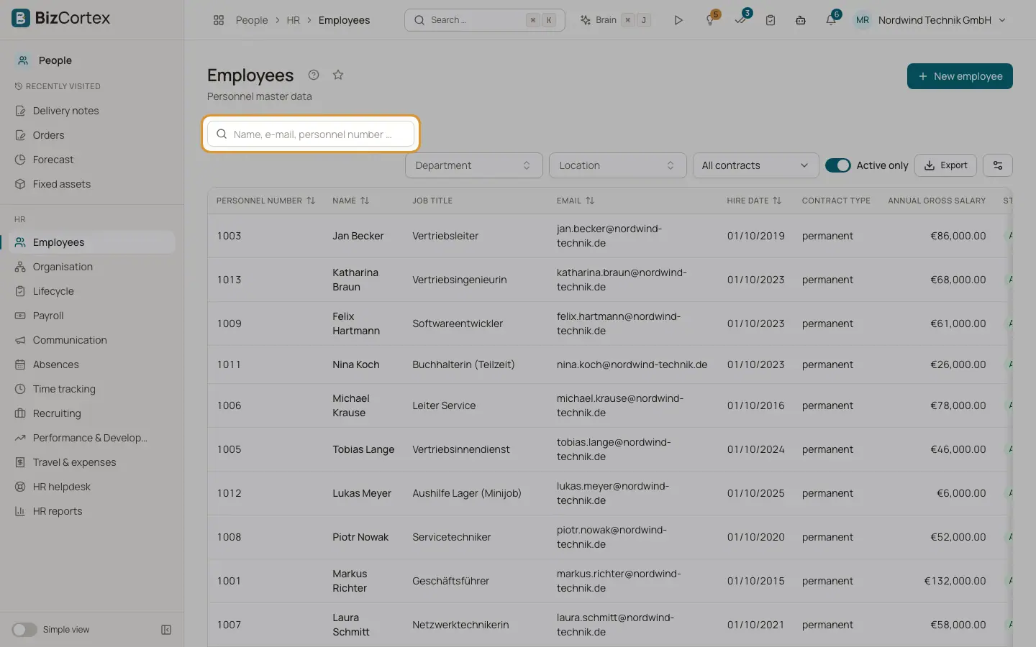This screenshot has height=647, width=1036.
Task: Toggle the Simple view switch
Action: coord(24,630)
